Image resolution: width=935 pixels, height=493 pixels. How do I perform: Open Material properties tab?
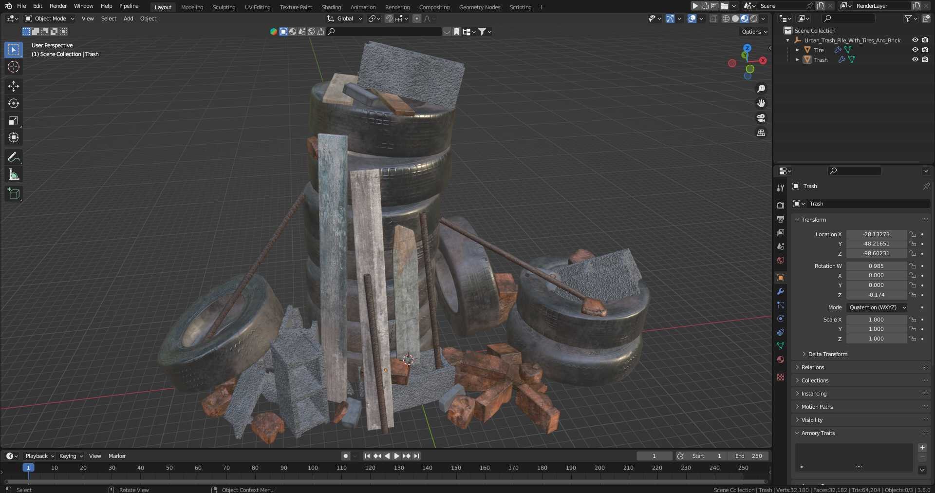[781, 360]
